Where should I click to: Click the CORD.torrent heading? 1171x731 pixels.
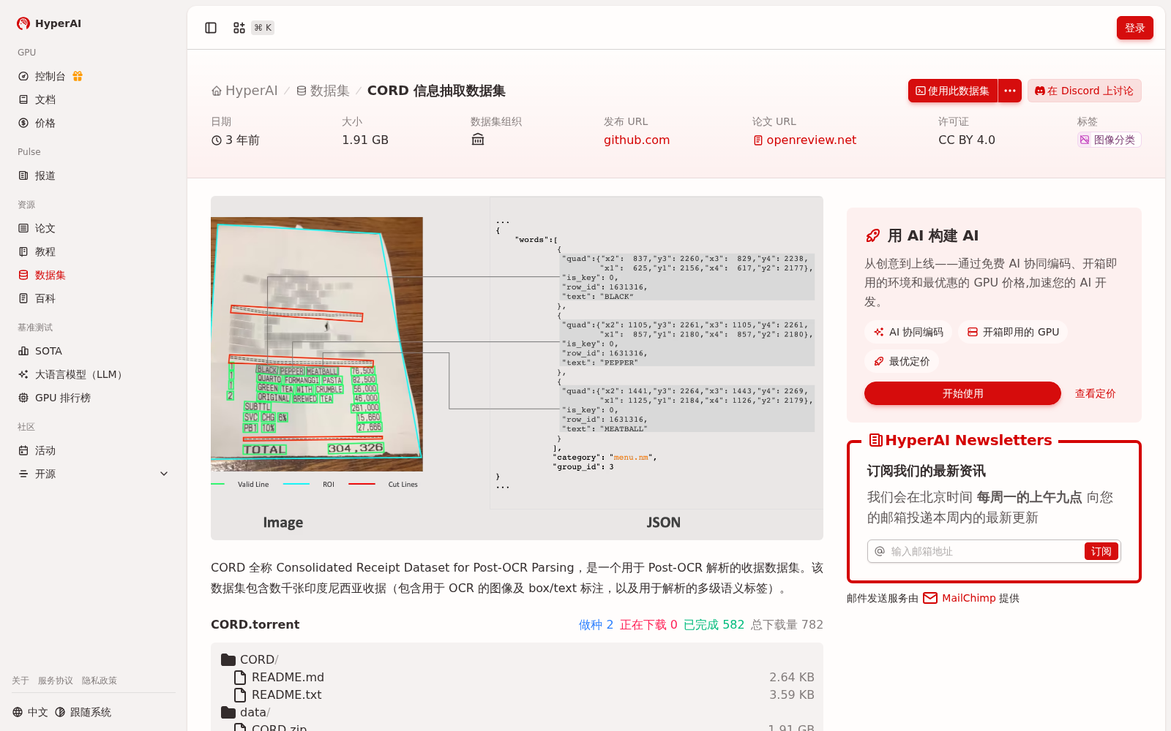255,624
